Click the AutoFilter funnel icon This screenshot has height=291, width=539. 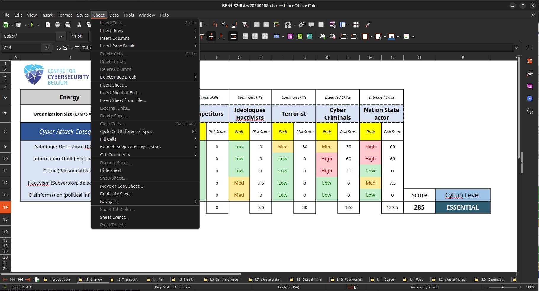[x=245, y=25]
